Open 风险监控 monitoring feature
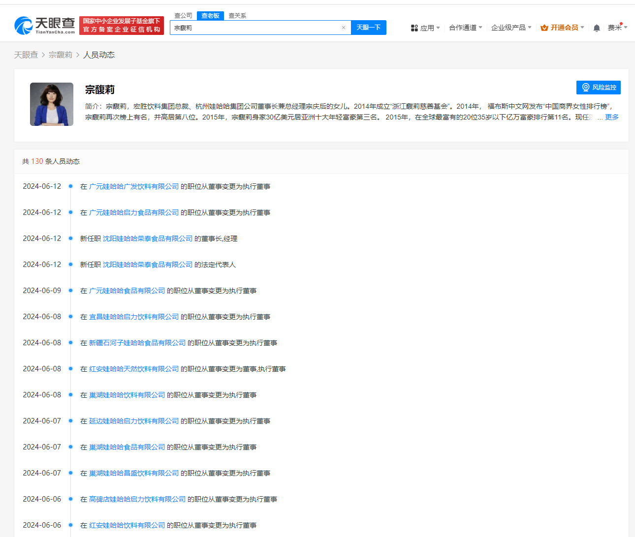635x537 pixels. (x=598, y=88)
